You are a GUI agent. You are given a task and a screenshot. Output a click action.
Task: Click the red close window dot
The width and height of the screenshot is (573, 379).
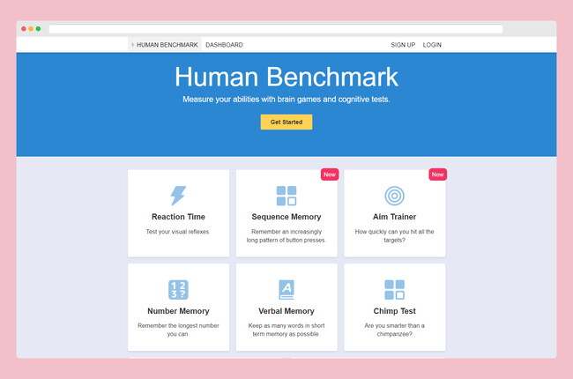(24, 28)
